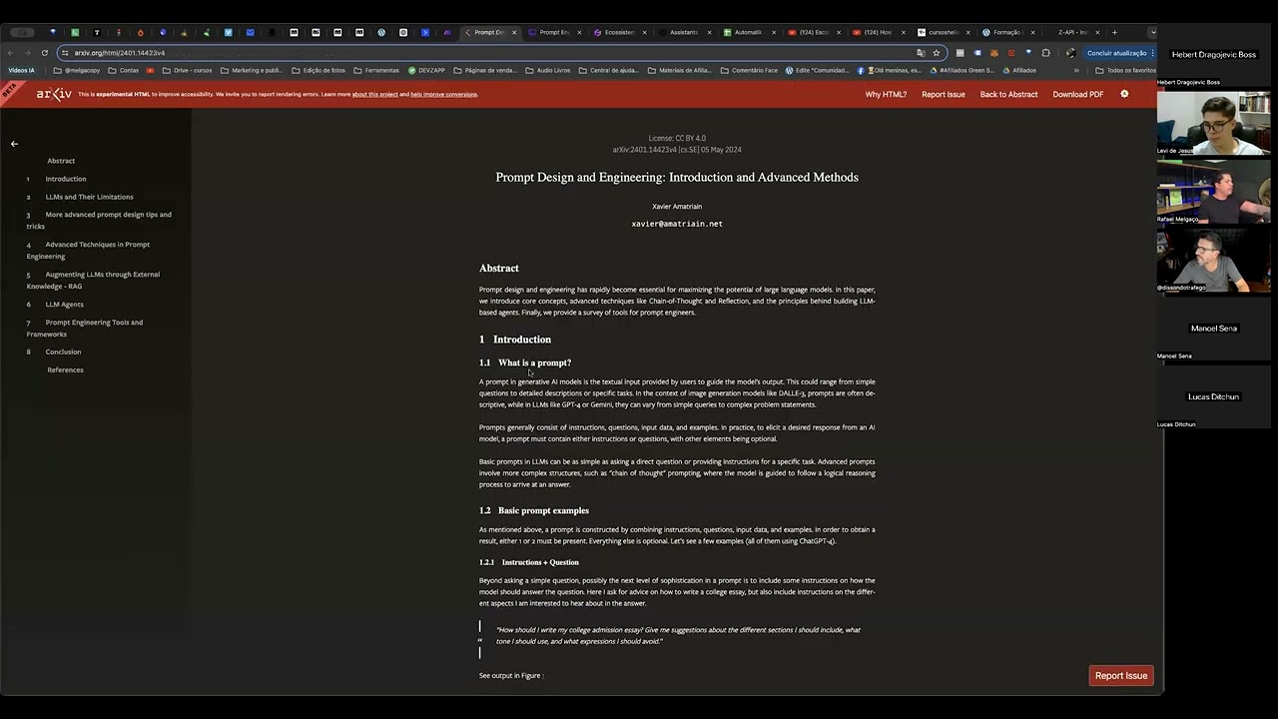The height and width of the screenshot is (719, 1278).
Task: Bookmark this page with star icon
Action: [x=936, y=53]
